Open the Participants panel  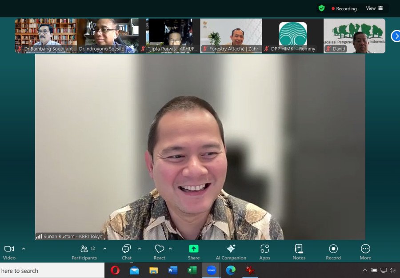[84, 252]
